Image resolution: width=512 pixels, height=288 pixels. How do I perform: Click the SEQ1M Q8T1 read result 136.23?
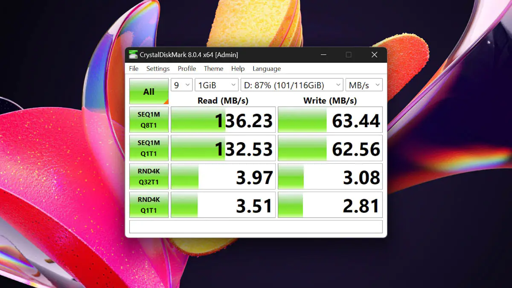(223, 120)
